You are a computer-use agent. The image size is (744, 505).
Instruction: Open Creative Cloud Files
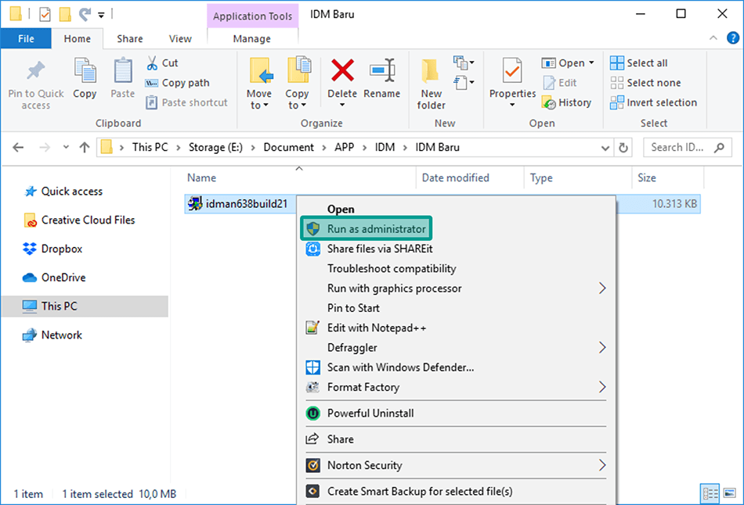click(79, 220)
